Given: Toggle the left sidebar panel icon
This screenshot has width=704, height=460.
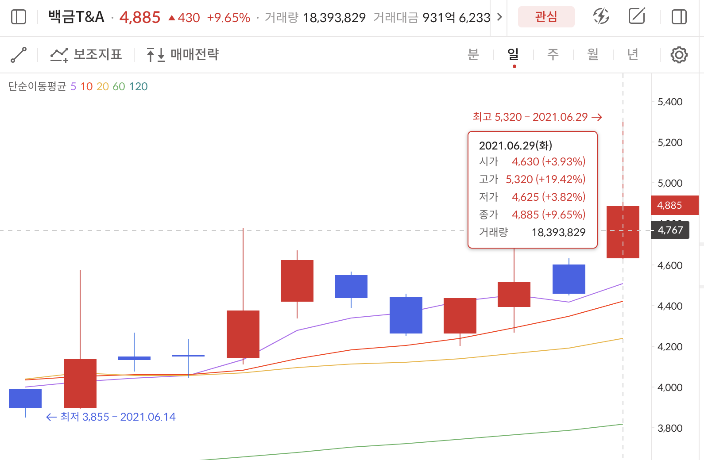Looking at the screenshot, I should [x=19, y=17].
